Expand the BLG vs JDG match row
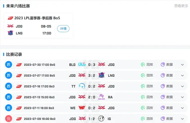 tap(182, 65)
